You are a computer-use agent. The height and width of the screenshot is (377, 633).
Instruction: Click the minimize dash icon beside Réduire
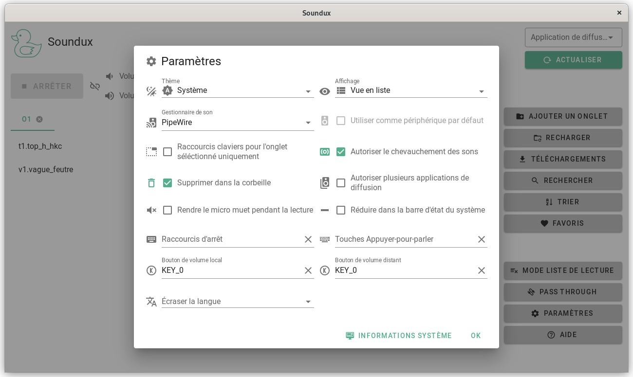pos(325,210)
